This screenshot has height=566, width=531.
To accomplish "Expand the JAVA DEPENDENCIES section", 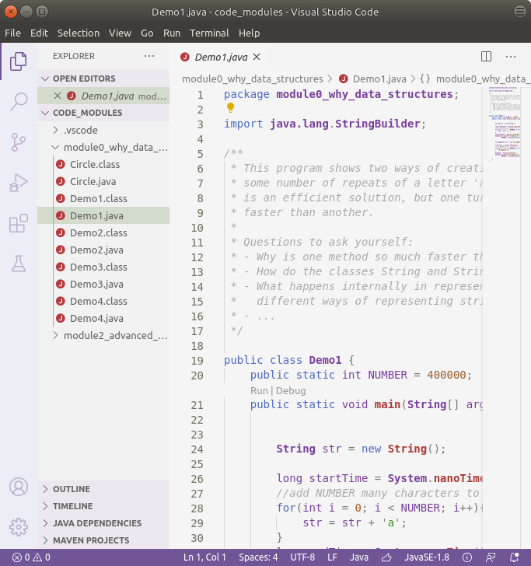I will pos(96,523).
